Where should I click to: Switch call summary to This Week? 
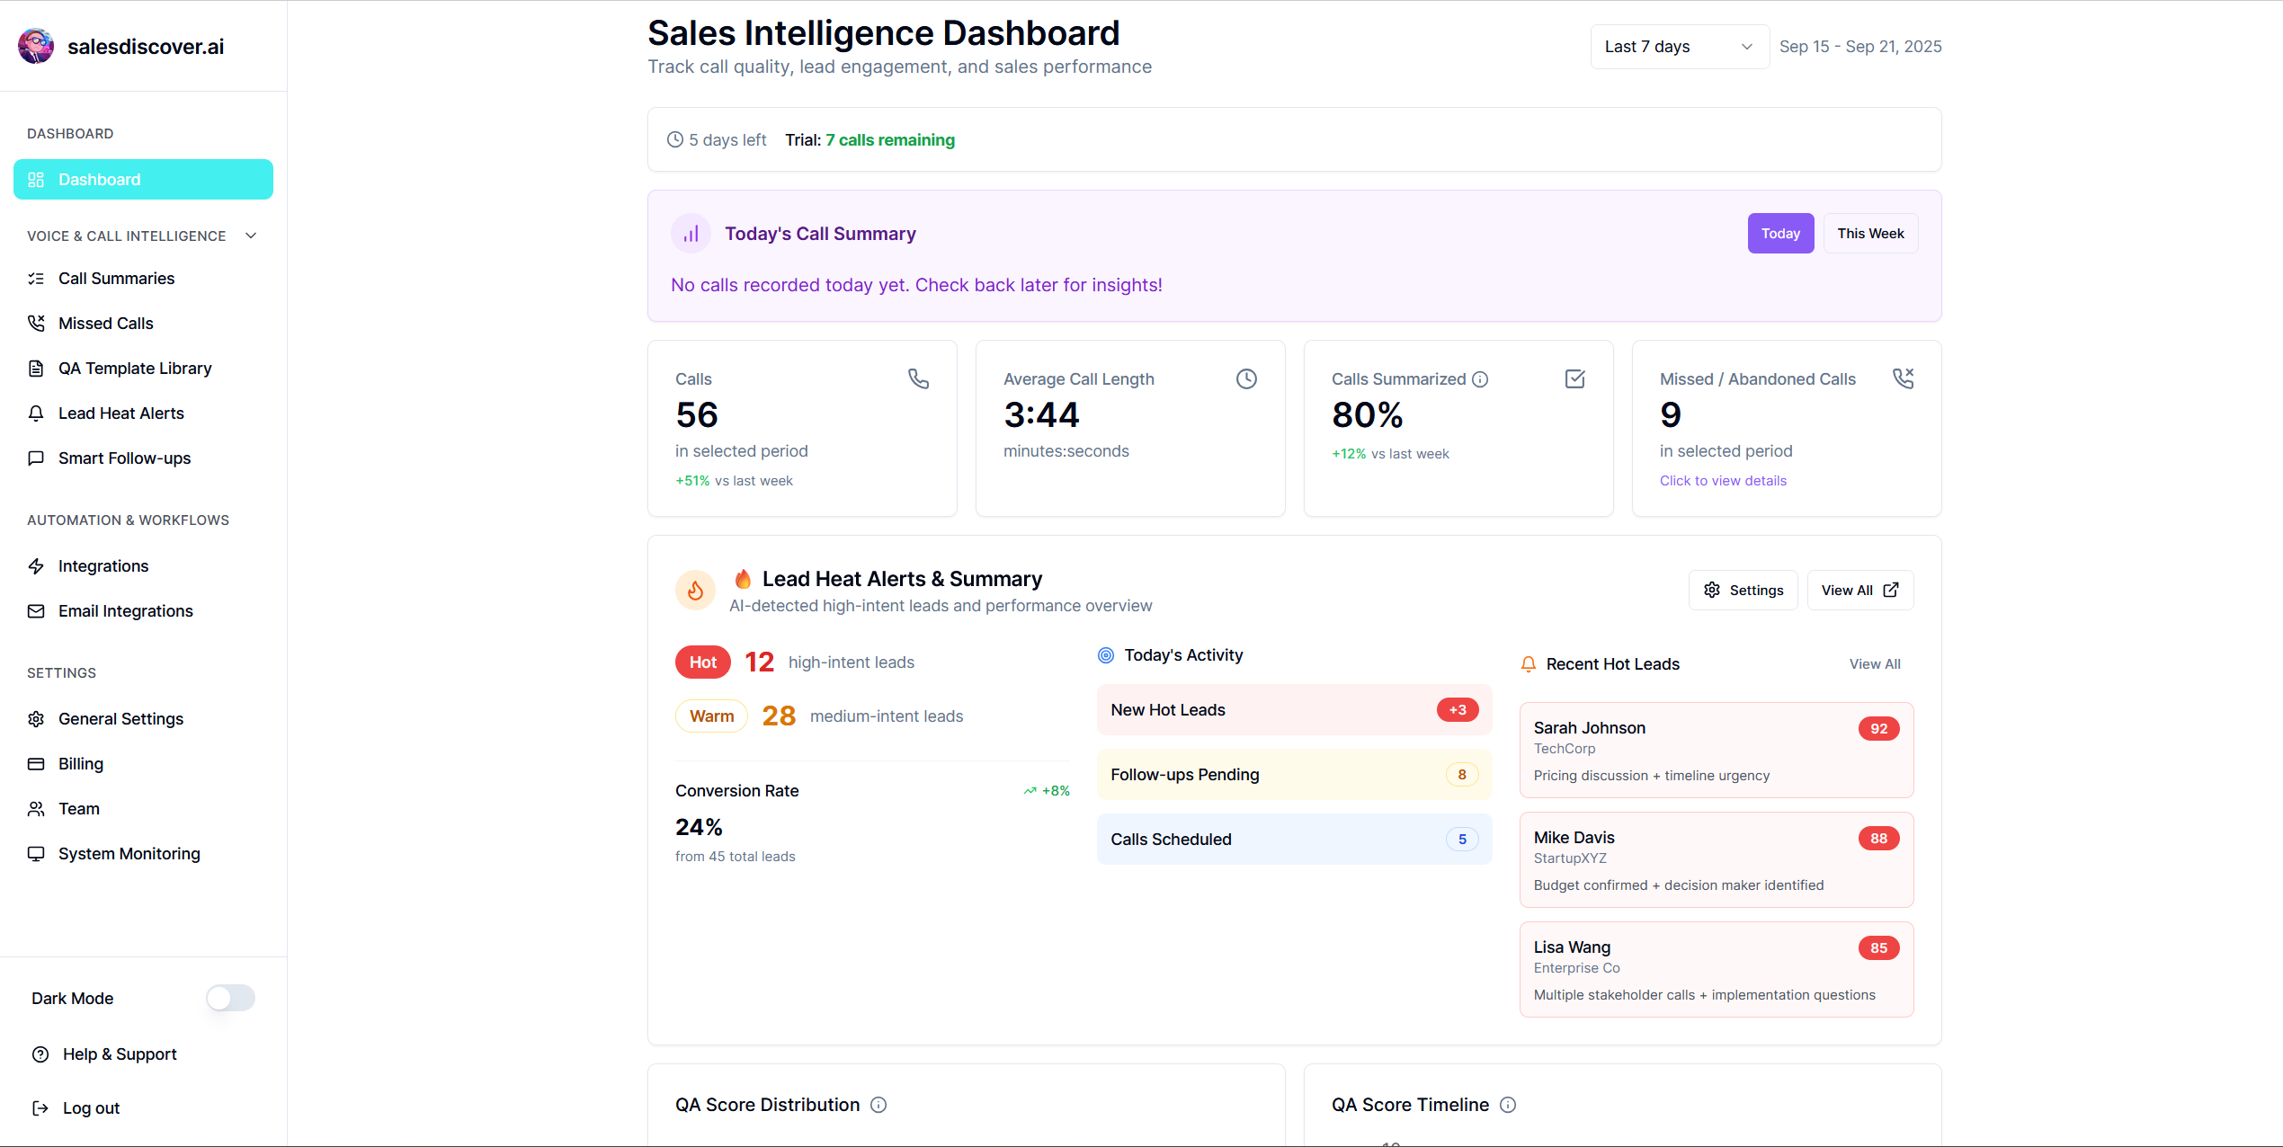(x=1870, y=234)
